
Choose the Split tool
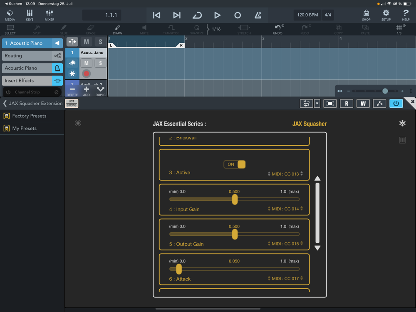pyautogui.click(x=37, y=30)
